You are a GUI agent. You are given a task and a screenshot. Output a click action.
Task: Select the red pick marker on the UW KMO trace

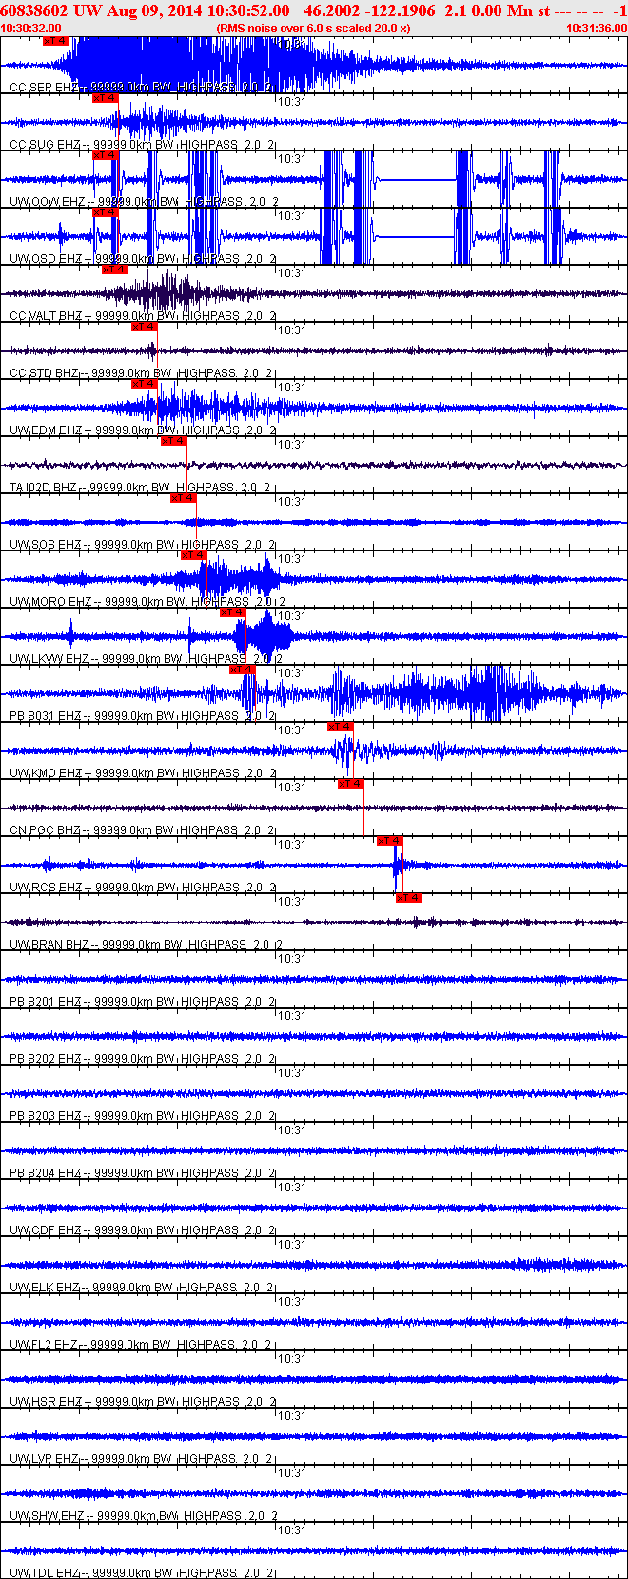point(340,727)
